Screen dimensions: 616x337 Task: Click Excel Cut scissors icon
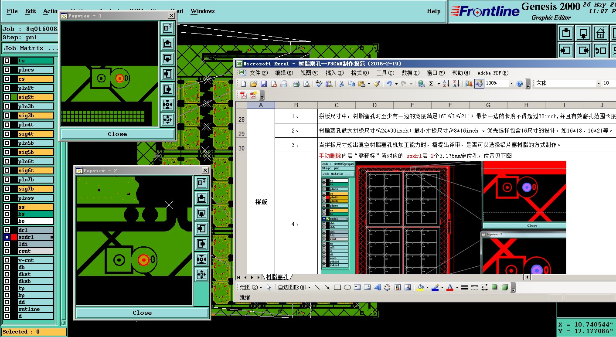pyautogui.click(x=341, y=84)
